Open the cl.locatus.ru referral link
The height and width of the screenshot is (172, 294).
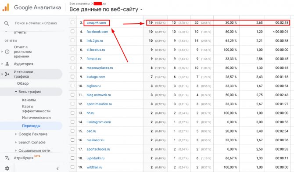click(x=96, y=50)
